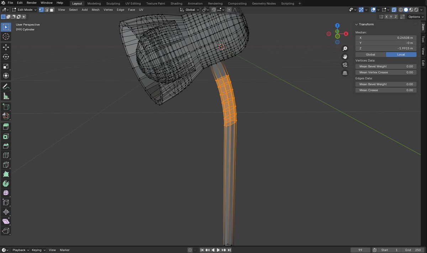
Task: Select the Select Box tool
Action: click(6, 27)
